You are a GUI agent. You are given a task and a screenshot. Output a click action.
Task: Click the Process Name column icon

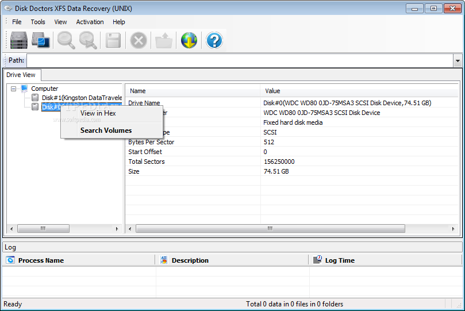(x=10, y=260)
